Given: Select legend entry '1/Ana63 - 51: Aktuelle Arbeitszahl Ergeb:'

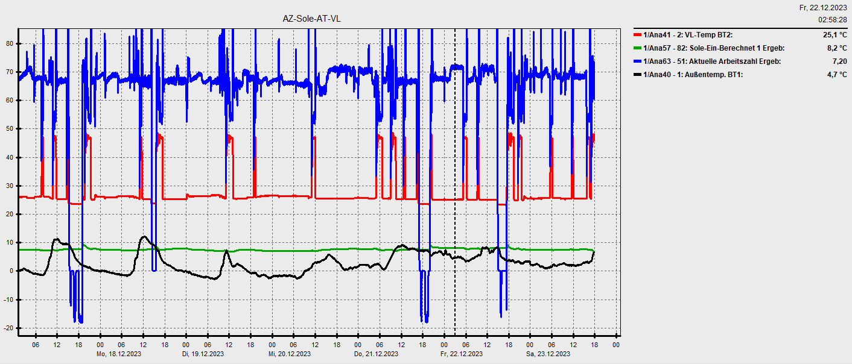Looking at the screenshot, I should click(x=712, y=61).
